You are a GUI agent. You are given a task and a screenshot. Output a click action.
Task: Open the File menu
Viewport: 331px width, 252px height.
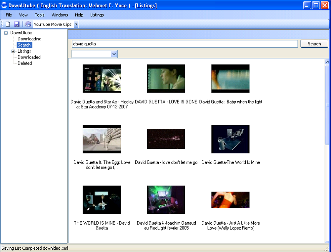coord(9,15)
